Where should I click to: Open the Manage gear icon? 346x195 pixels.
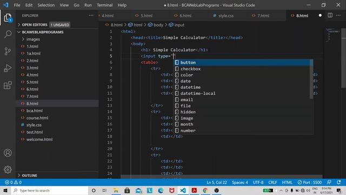click(8, 170)
